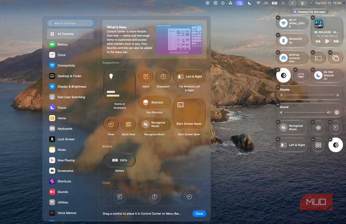
Task: Click the Done button
Action: [x=199, y=214]
